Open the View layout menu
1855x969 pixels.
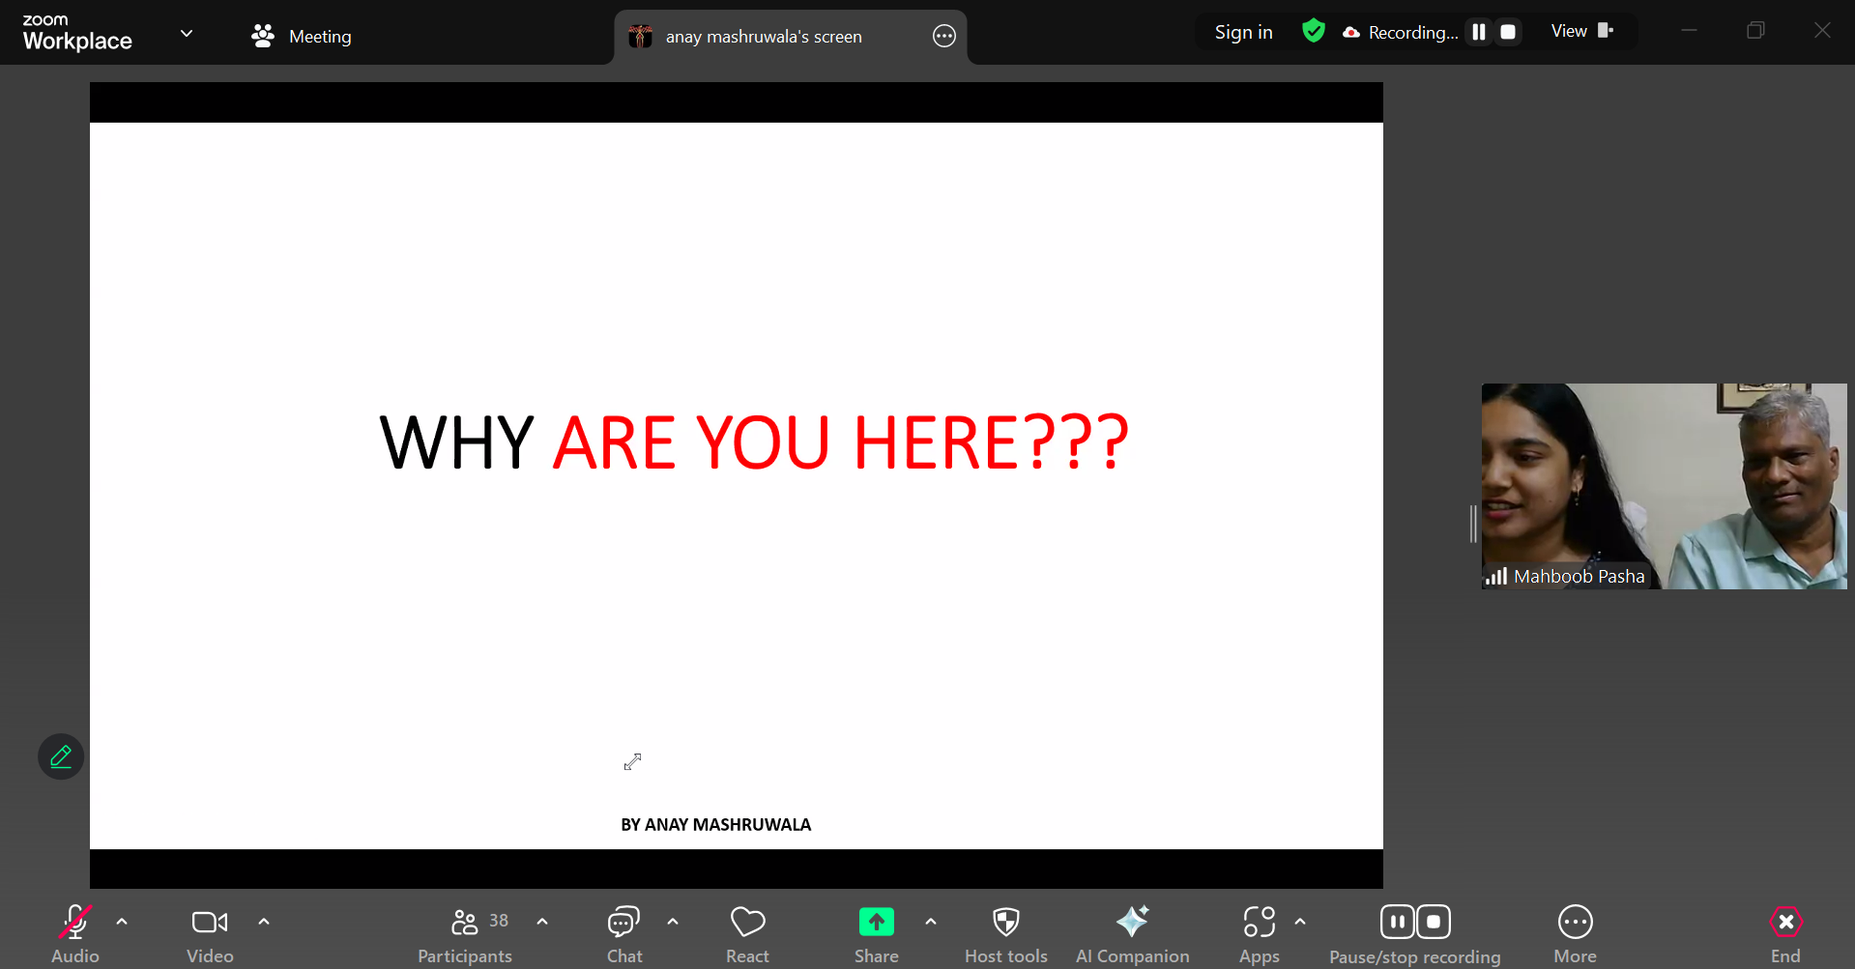1581,31
